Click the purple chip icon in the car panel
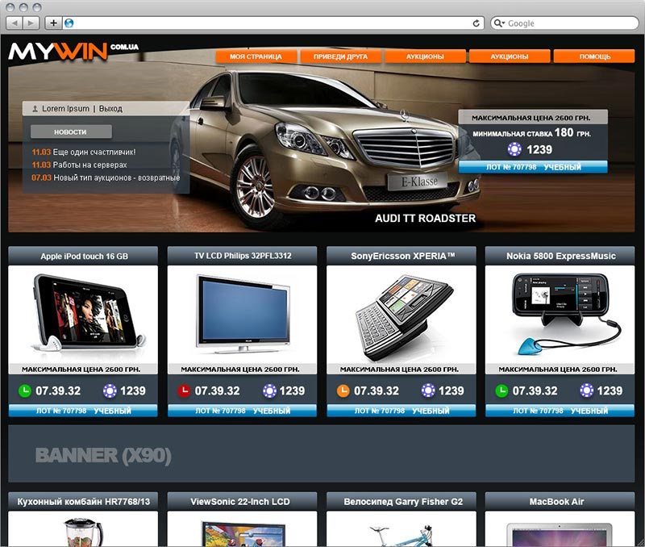Image resolution: width=645 pixels, height=547 pixels. 514,149
